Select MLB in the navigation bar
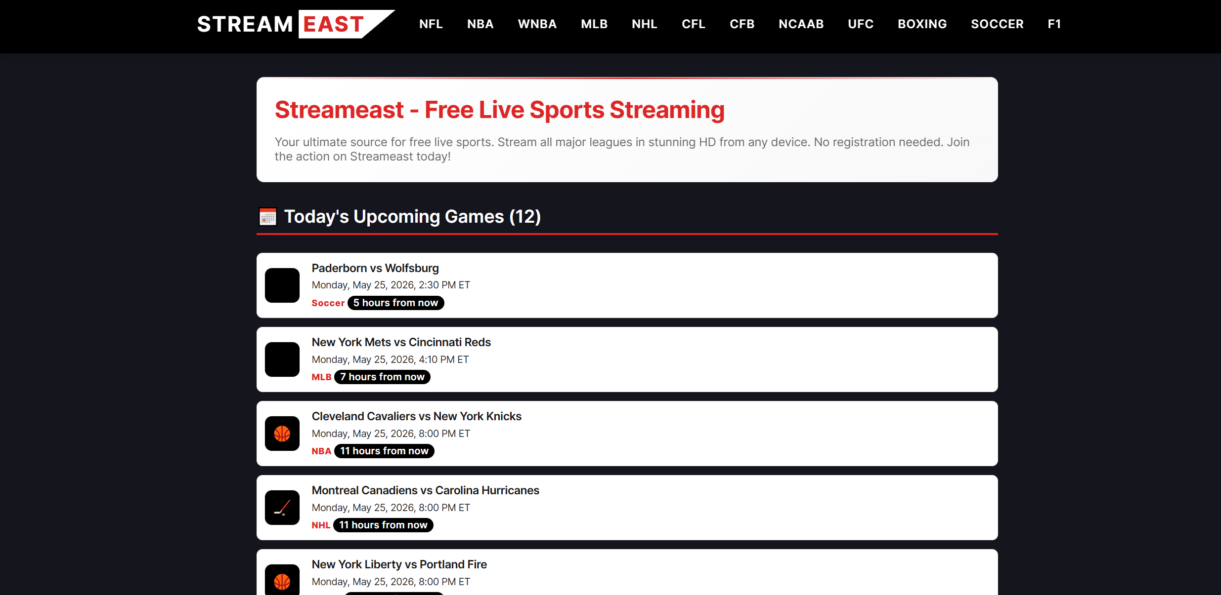This screenshot has height=595, width=1221. coord(594,24)
